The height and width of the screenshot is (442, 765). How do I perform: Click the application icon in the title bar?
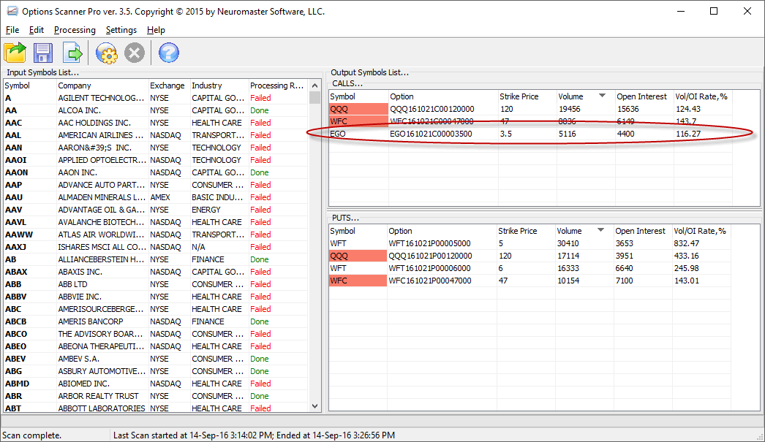click(12, 11)
